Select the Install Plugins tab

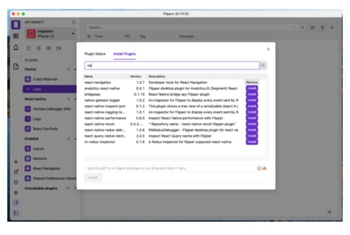pyautogui.click(x=124, y=54)
